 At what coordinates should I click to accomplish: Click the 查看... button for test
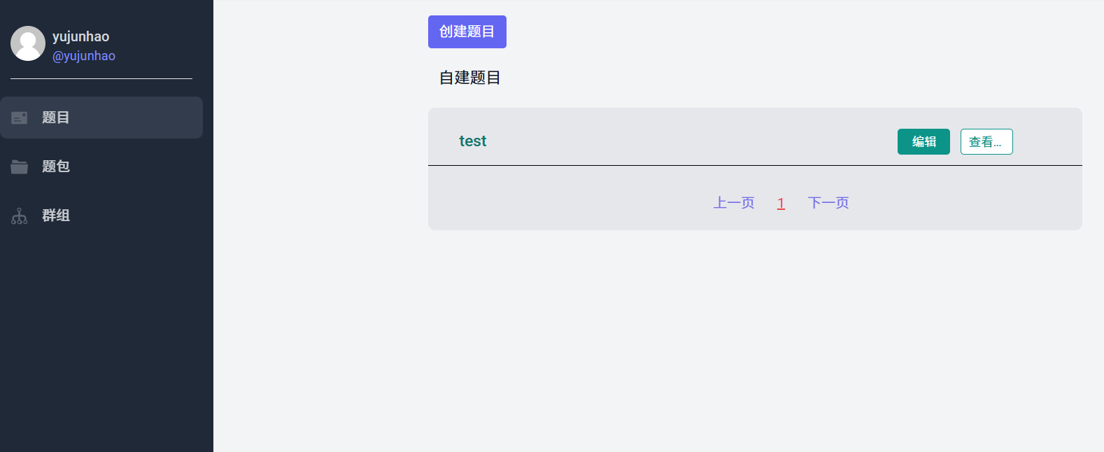(x=986, y=142)
